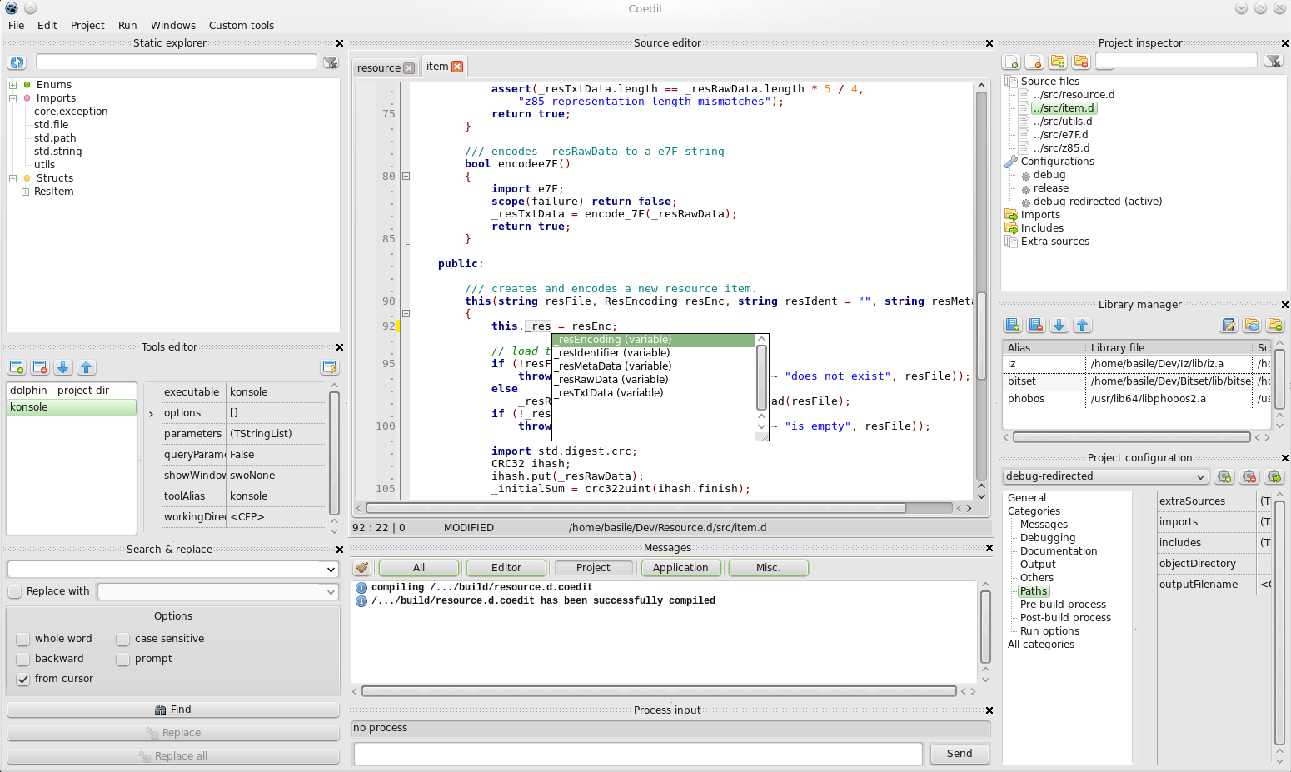
Task: Click the refresh icon in Static explorer
Action: (17, 62)
